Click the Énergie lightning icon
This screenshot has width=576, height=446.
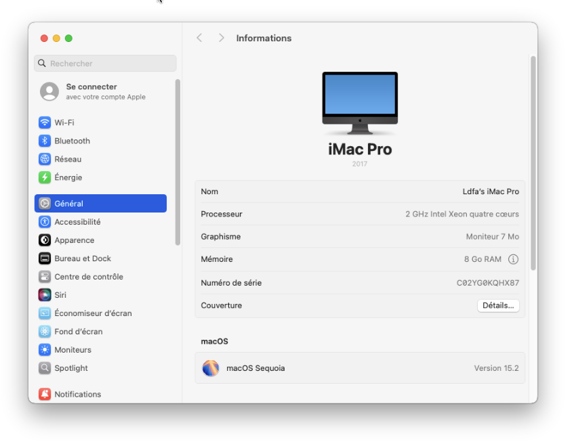[45, 177]
